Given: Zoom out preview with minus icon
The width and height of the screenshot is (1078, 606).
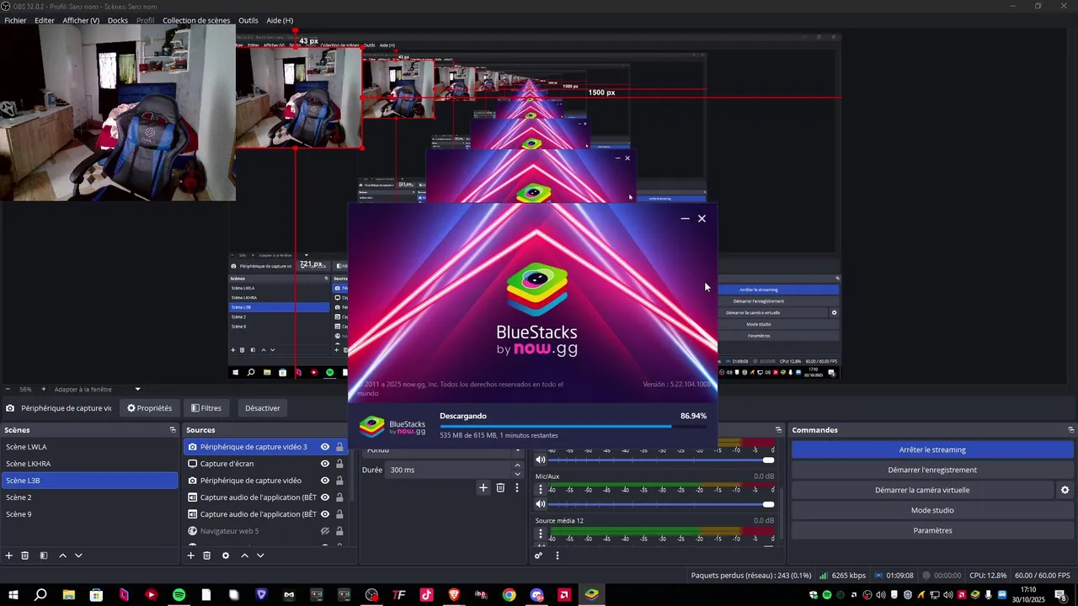Looking at the screenshot, I should [8, 390].
